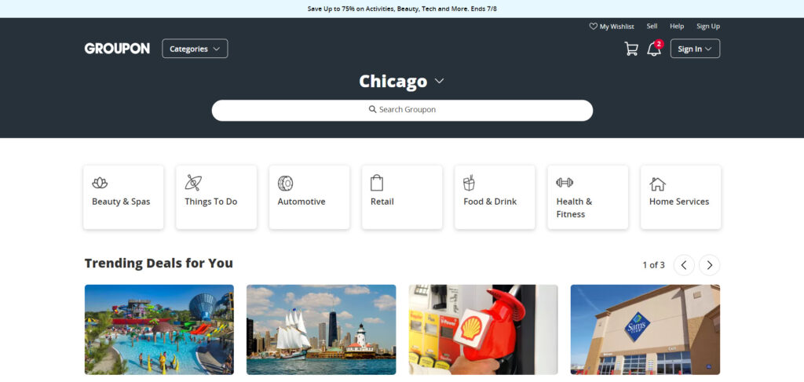This screenshot has width=804, height=382.
Task: Click the Groupon logo
Action: pyautogui.click(x=117, y=49)
